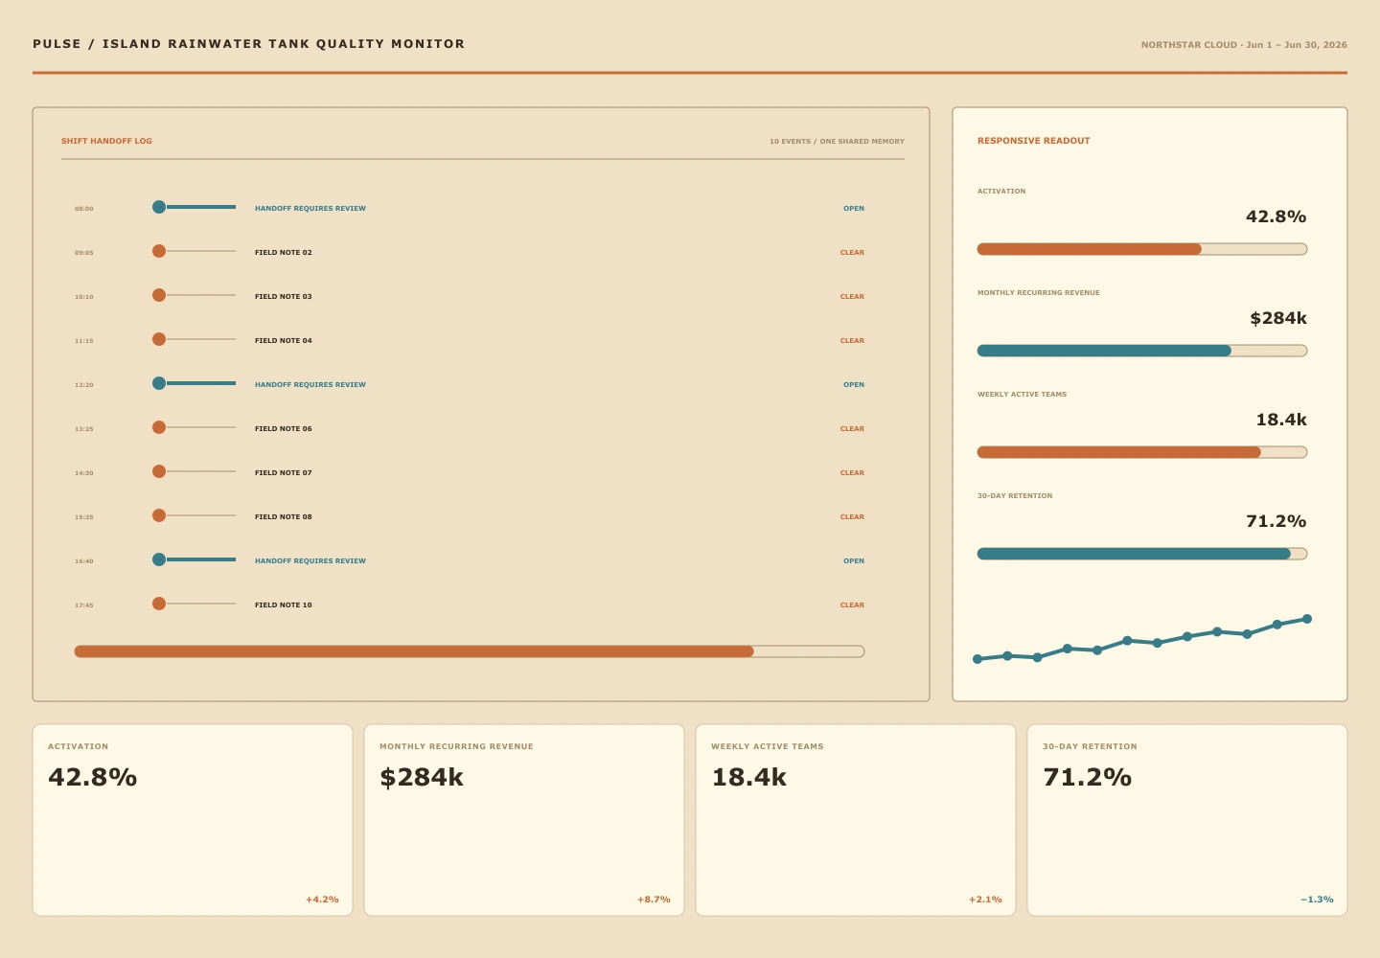Click the '+4.2%' change on the Activation card
This screenshot has height=958, width=1380.
[322, 900]
